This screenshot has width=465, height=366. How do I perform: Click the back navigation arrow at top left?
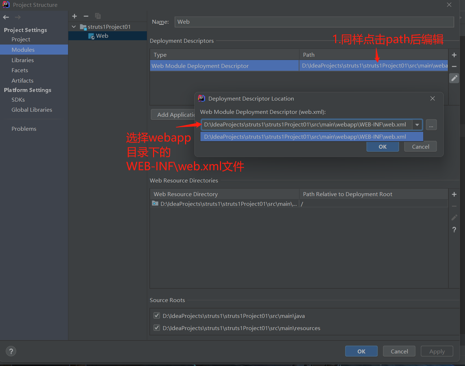(x=6, y=17)
